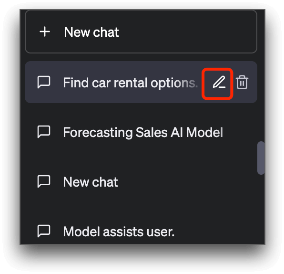Click bubble icon of the New chat conversation
This screenshot has height=274, width=284.
pyautogui.click(x=44, y=181)
